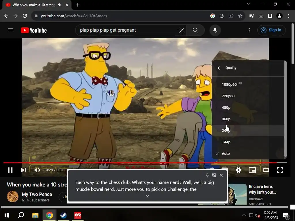Viewport: 295px width, 221px height.
Task: Open Brush421 channel link
Action: click(x=256, y=199)
